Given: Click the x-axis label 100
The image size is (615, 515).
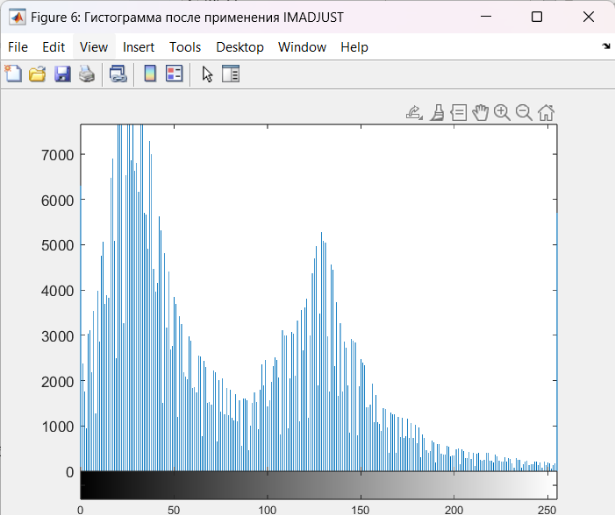Looking at the screenshot, I should coord(267,510).
